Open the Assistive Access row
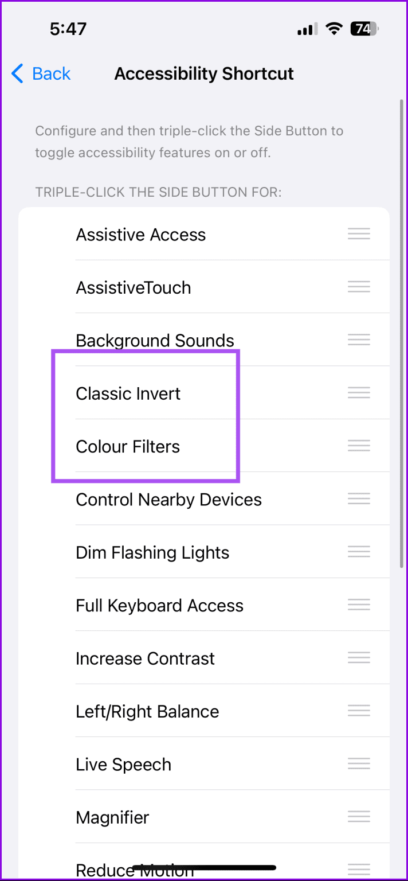This screenshot has height=881, width=408. pyautogui.click(x=140, y=234)
